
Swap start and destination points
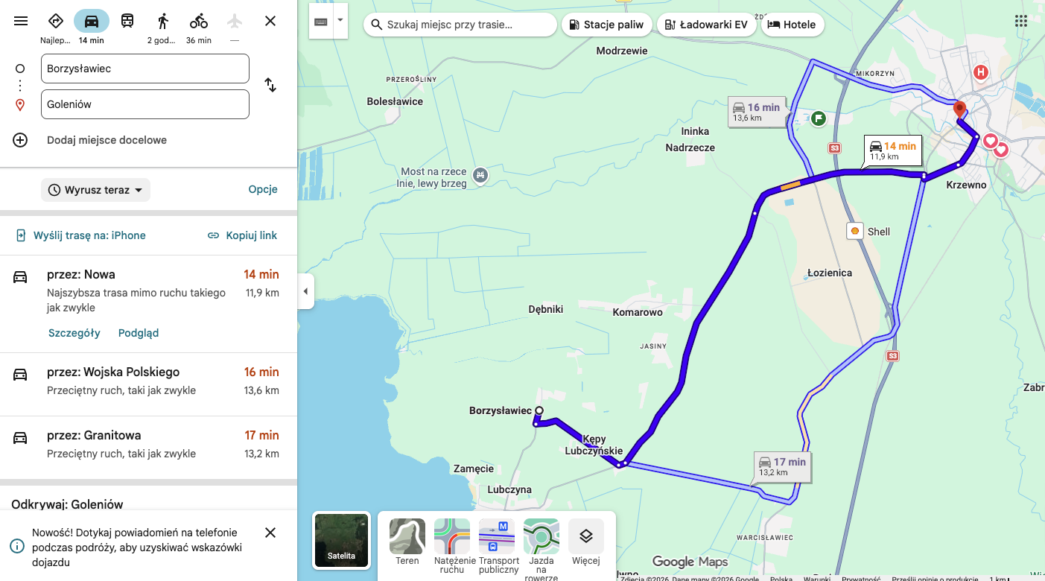click(270, 86)
